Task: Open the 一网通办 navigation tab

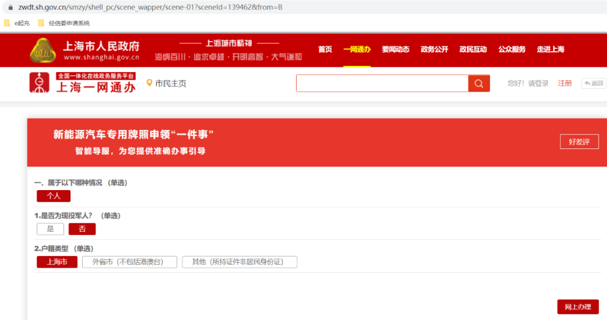Action: pos(357,49)
